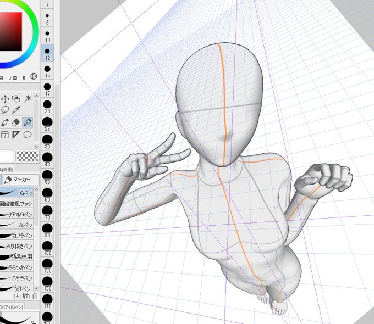Image resolution: width=374 pixels, height=324 pixels.
Task: Choose brush size 70
Action: pos(47,213)
